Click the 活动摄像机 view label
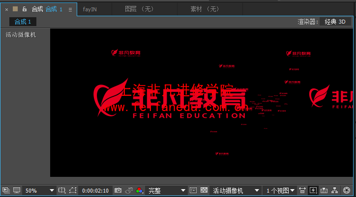 21,35
